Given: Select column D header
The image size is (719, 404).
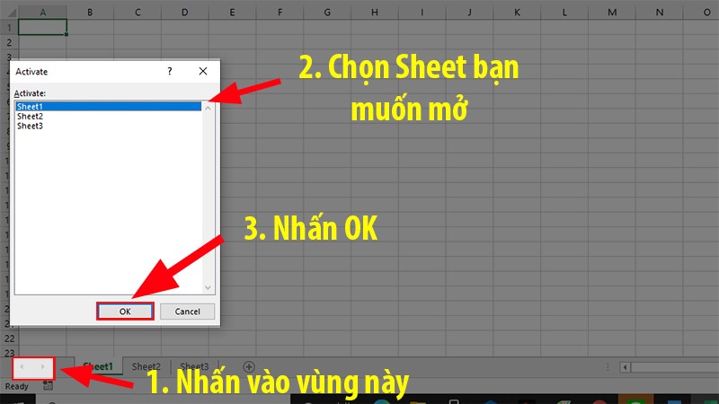Looking at the screenshot, I should coord(185,13).
